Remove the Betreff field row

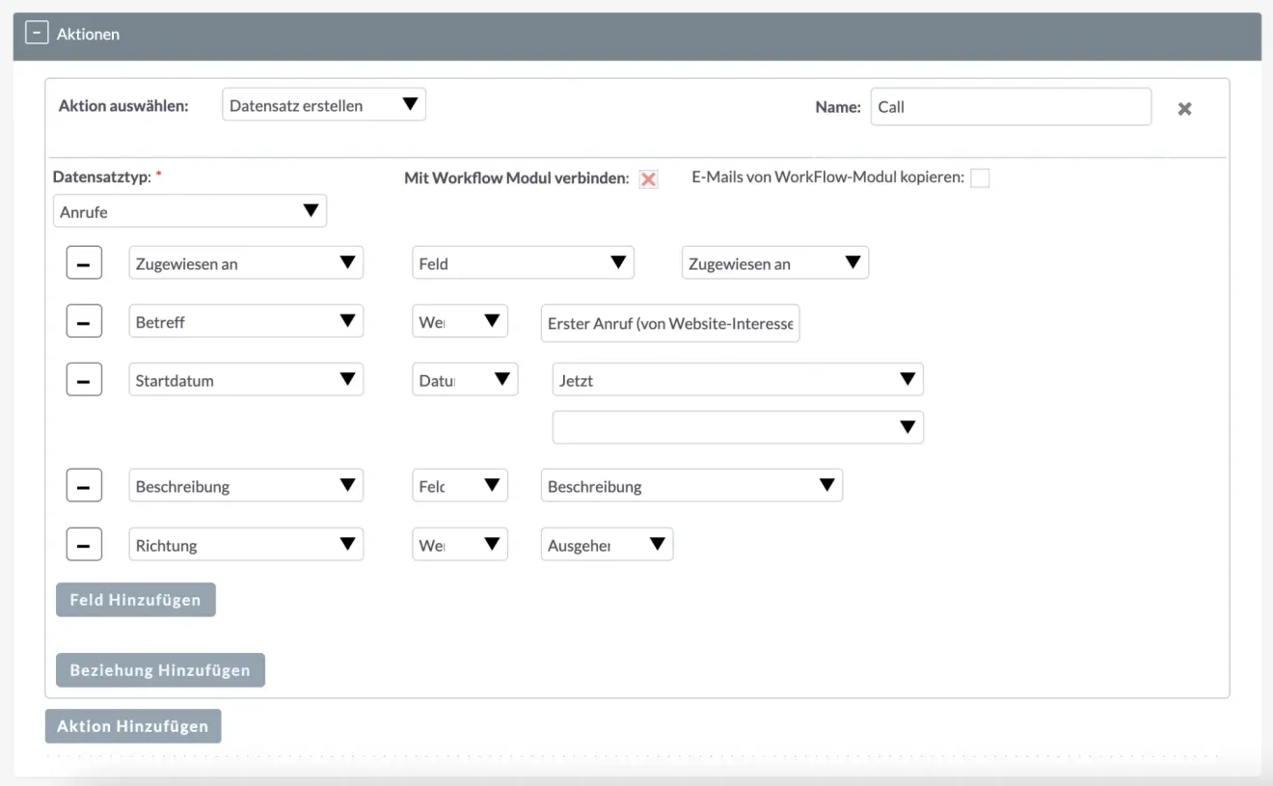tap(84, 322)
